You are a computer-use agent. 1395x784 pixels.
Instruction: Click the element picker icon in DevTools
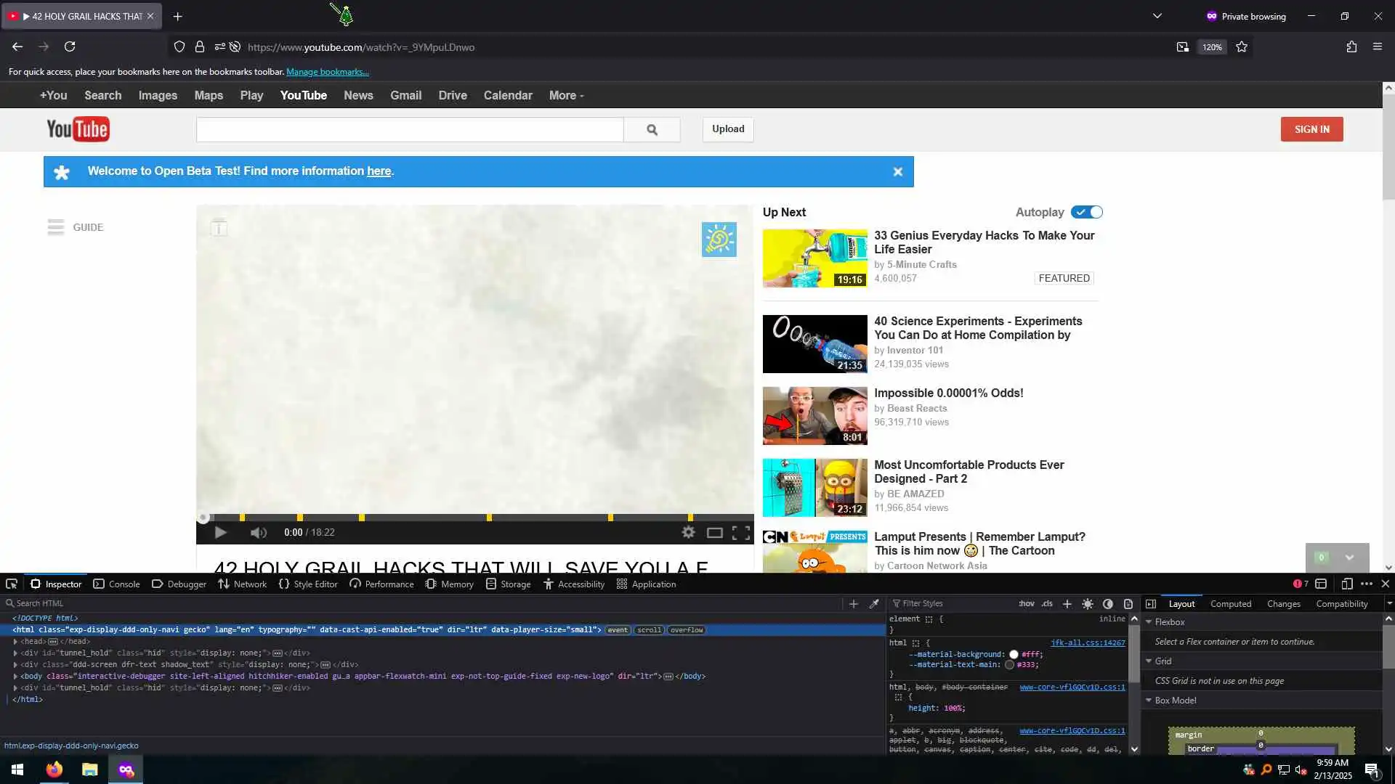(12, 584)
